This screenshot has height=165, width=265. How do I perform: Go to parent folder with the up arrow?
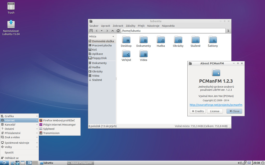click(x=113, y=31)
